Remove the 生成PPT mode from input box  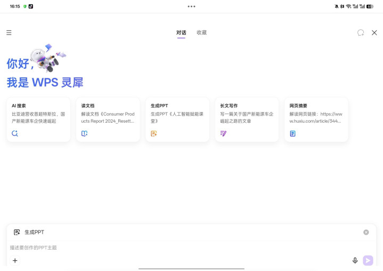366,232
